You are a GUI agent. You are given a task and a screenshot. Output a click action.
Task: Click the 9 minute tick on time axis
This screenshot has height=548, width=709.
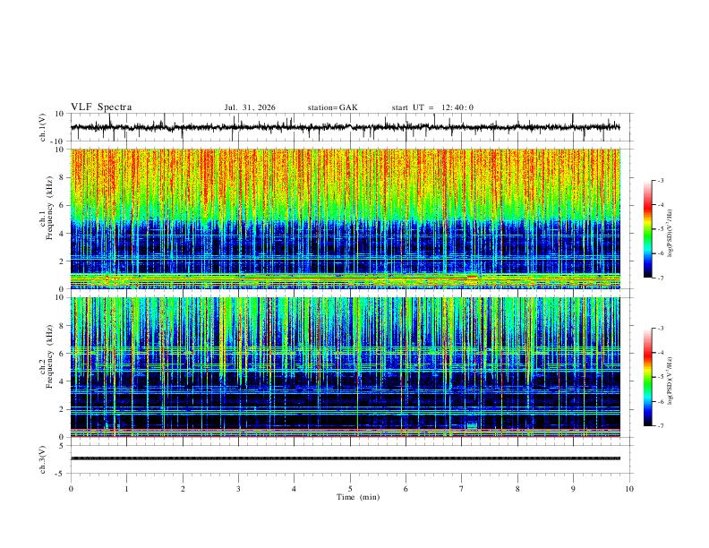click(x=573, y=489)
